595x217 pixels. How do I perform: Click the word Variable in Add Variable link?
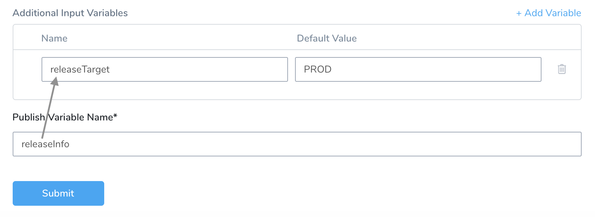tap(563, 13)
